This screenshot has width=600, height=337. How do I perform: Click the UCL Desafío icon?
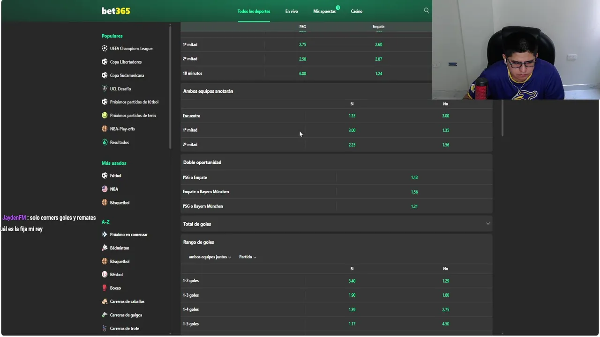pos(105,88)
